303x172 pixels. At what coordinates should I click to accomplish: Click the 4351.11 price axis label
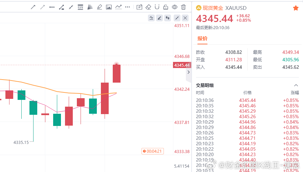[182, 25]
